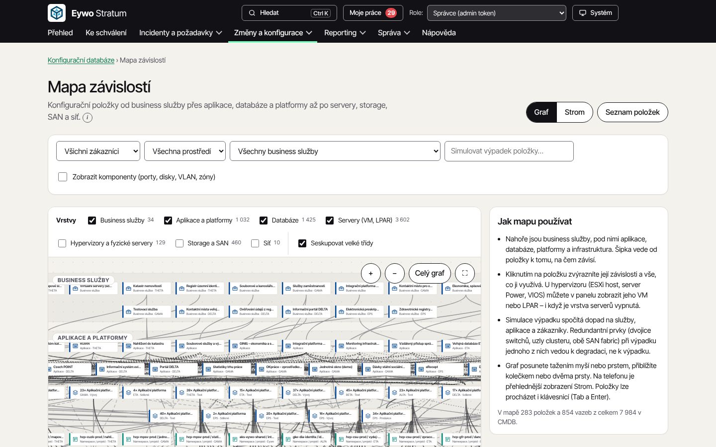
Task: Click the Testovací služba briefcase icon
Action: click(x=128, y=311)
